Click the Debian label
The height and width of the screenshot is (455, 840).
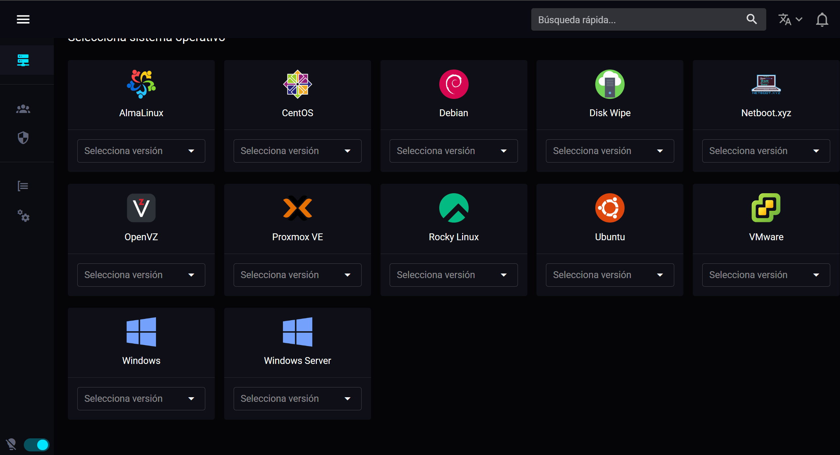(454, 113)
